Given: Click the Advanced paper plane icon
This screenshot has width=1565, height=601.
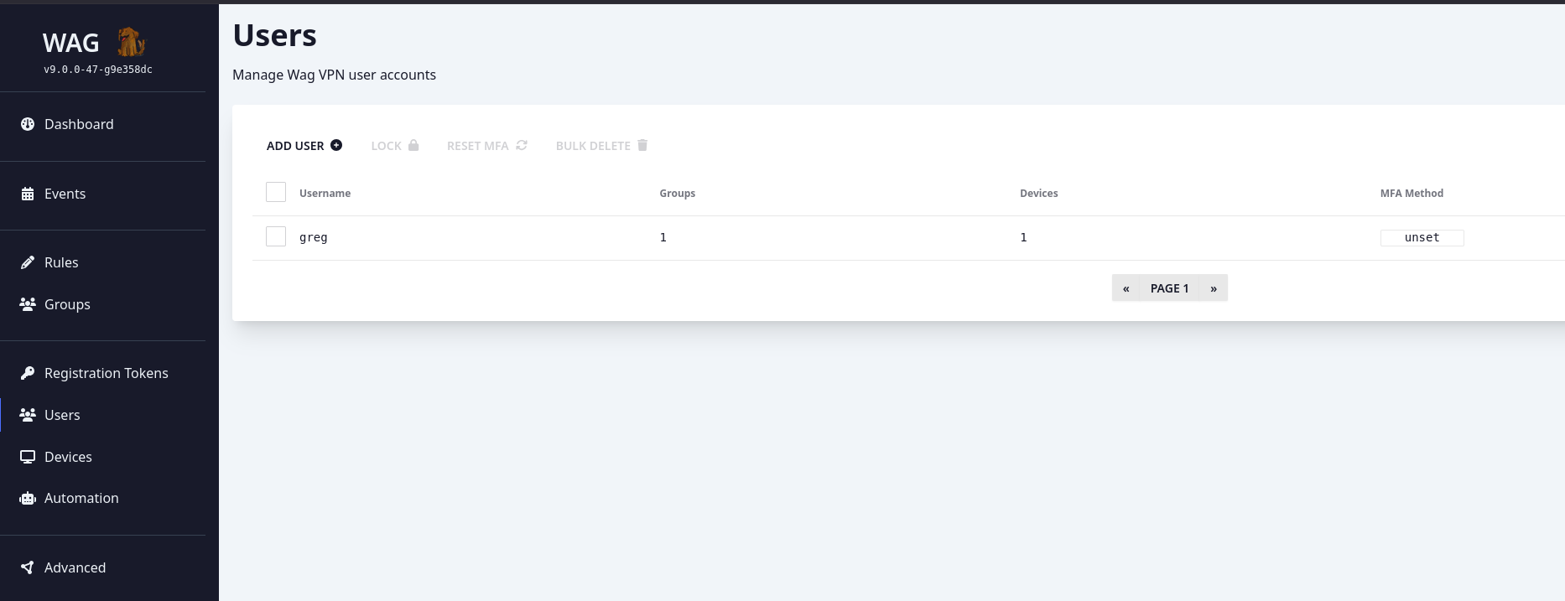Looking at the screenshot, I should [28, 567].
